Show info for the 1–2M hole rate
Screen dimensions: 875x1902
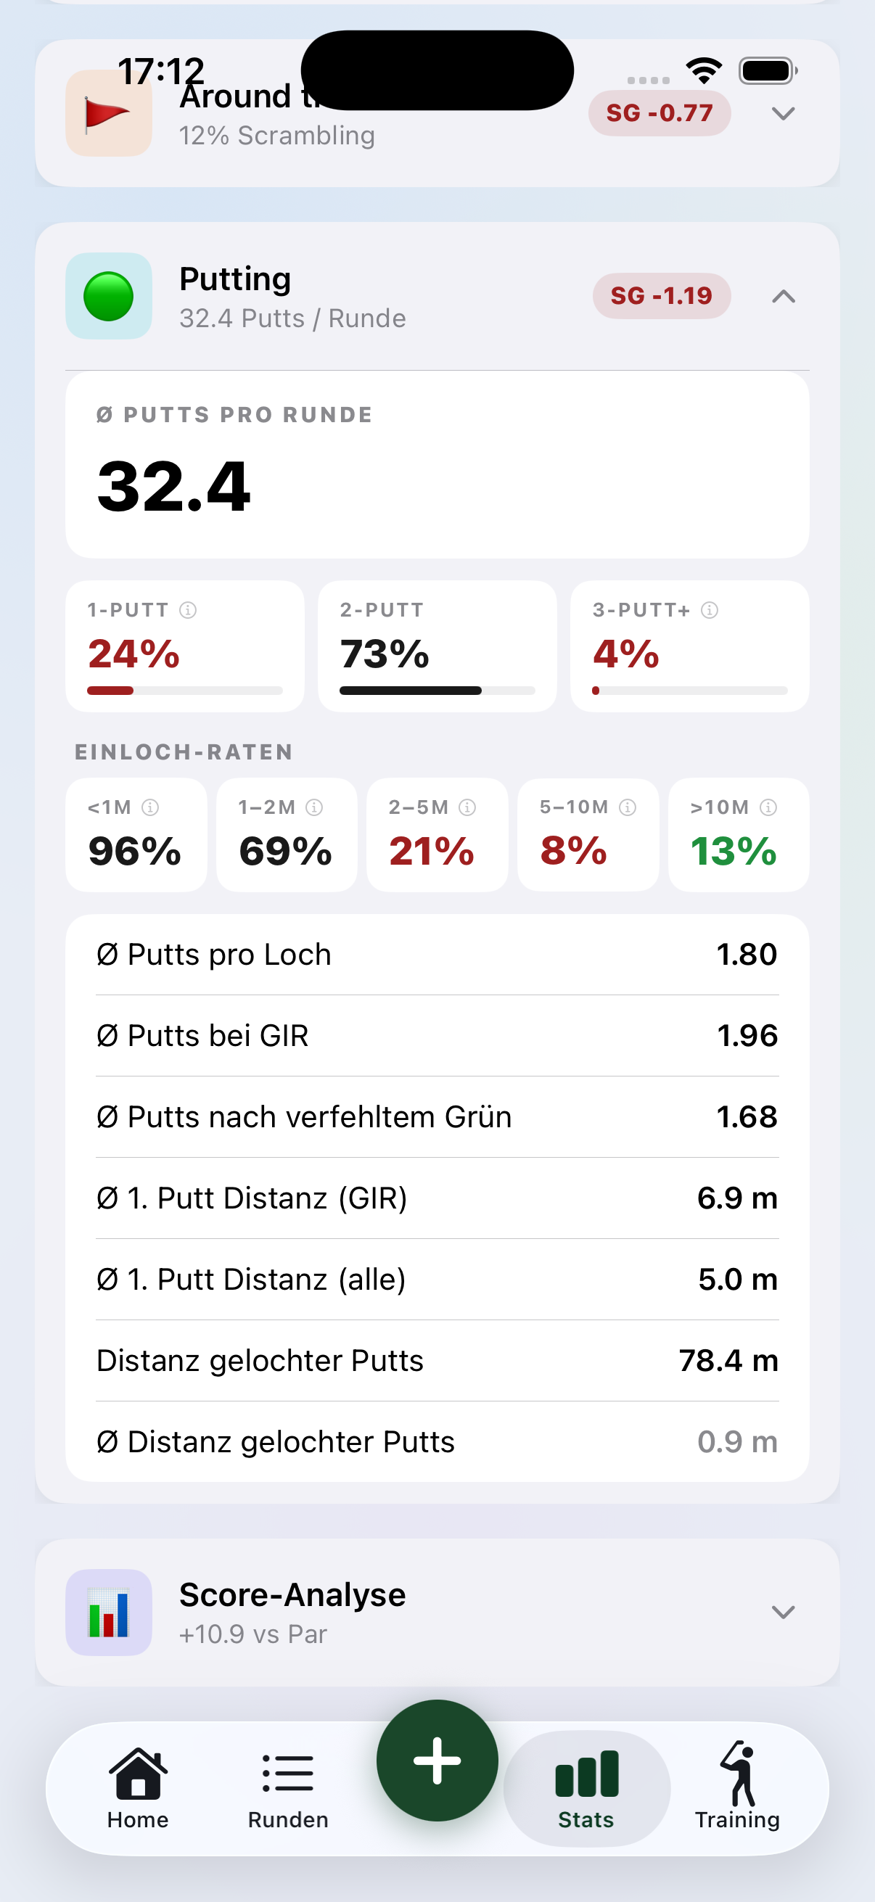point(314,807)
